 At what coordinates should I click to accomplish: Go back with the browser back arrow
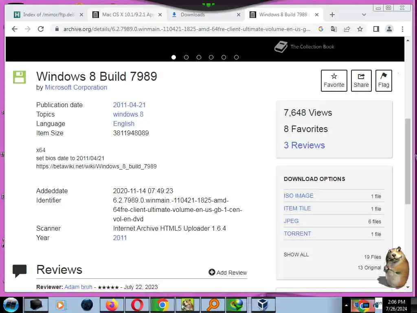coord(15,29)
